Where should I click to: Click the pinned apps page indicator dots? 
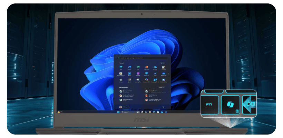pyautogui.click(x=169, y=75)
